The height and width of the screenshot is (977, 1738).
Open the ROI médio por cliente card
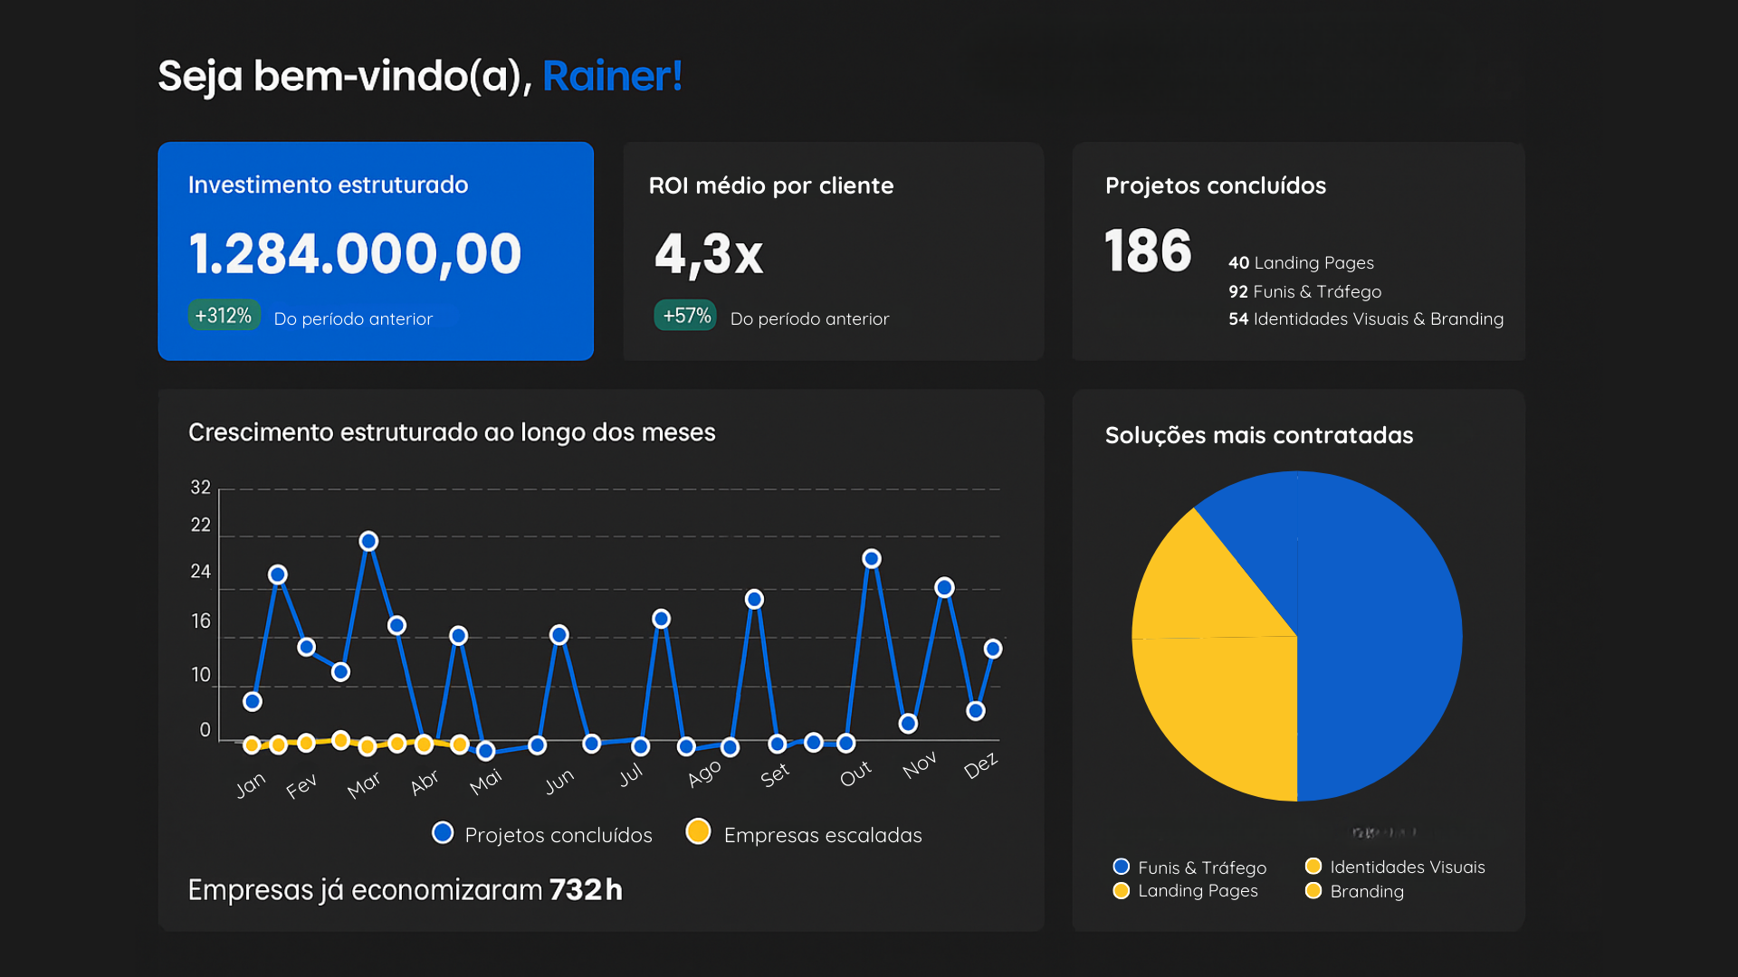point(833,251)
